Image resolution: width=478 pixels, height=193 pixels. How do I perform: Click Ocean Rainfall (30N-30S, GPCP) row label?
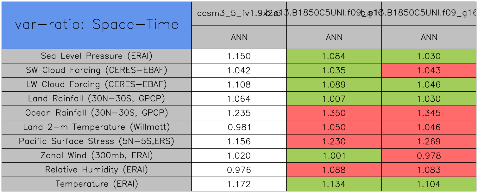coord(97,113)
